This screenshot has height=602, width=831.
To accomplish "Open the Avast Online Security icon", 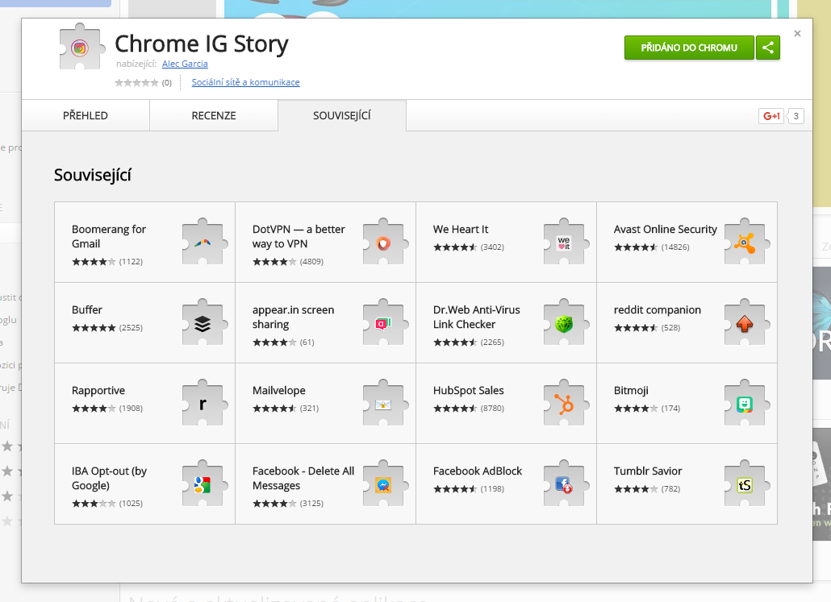I will [x=747, y=242].
